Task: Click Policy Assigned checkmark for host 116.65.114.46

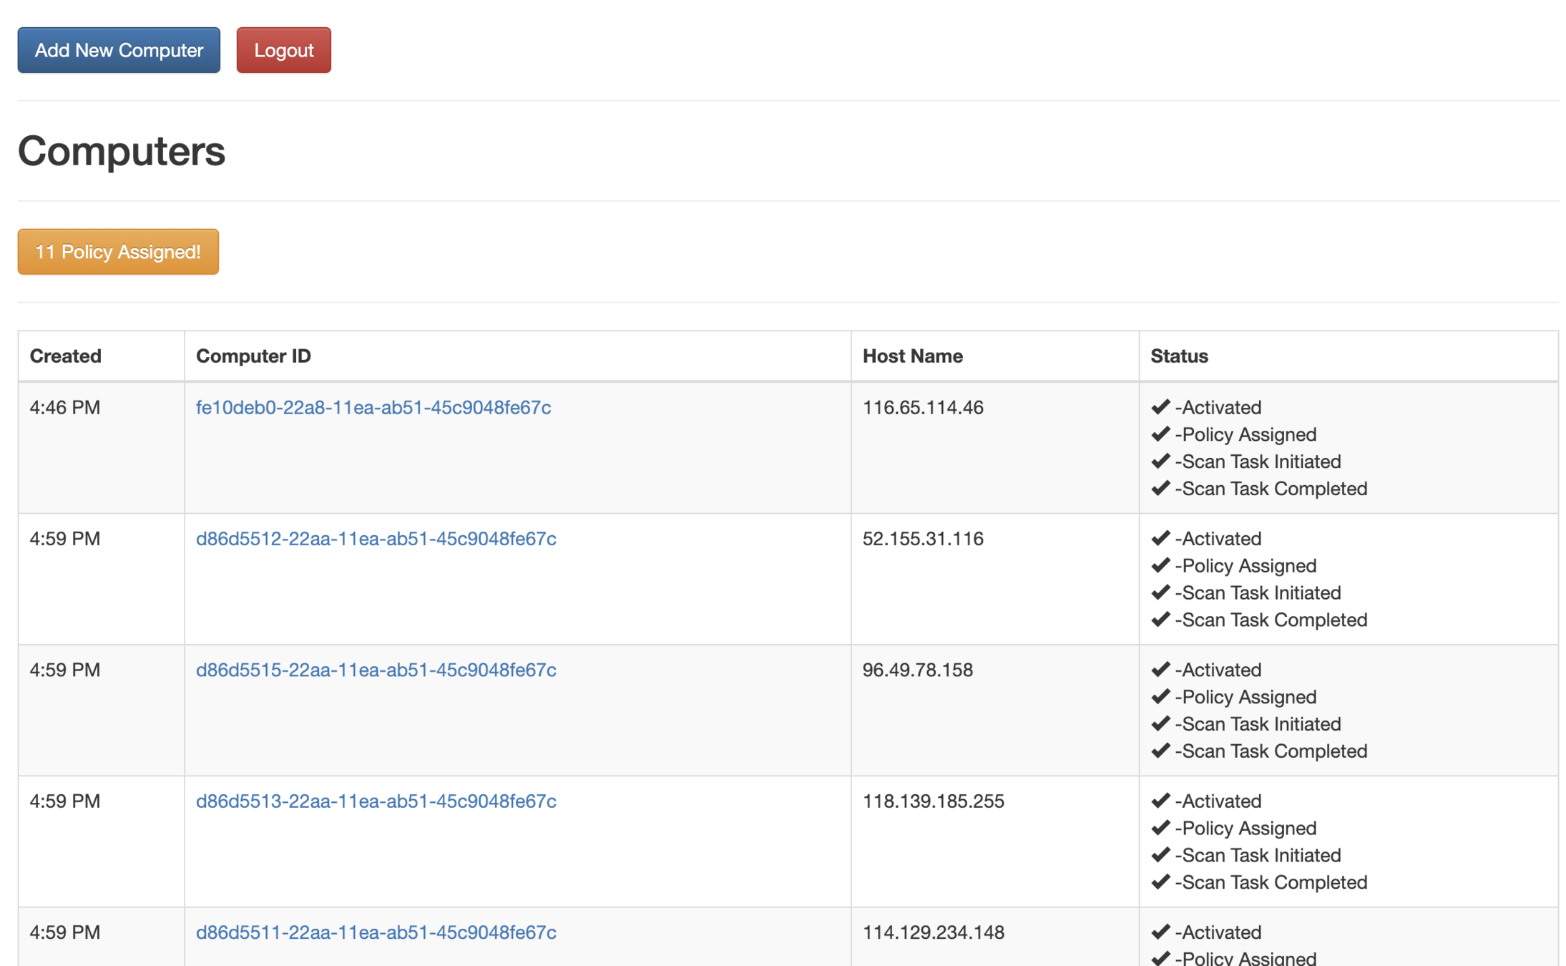Action: click(x=1160, y=434)
